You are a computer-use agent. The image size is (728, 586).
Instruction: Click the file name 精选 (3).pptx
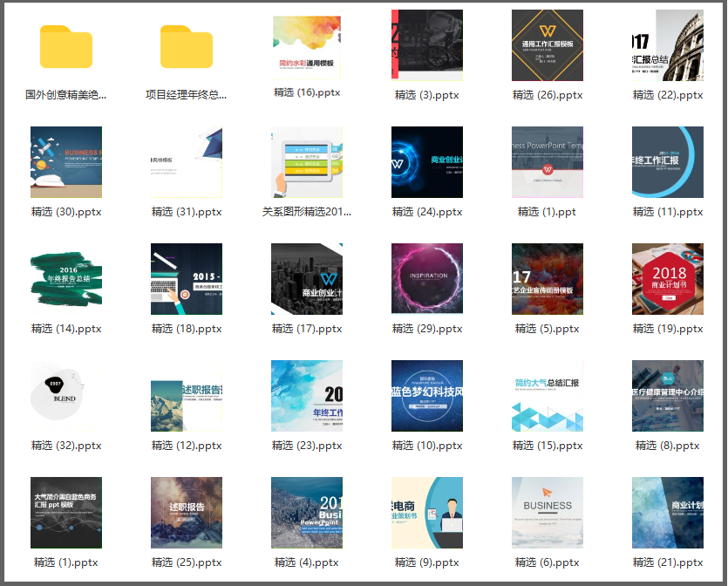(426, 95)
